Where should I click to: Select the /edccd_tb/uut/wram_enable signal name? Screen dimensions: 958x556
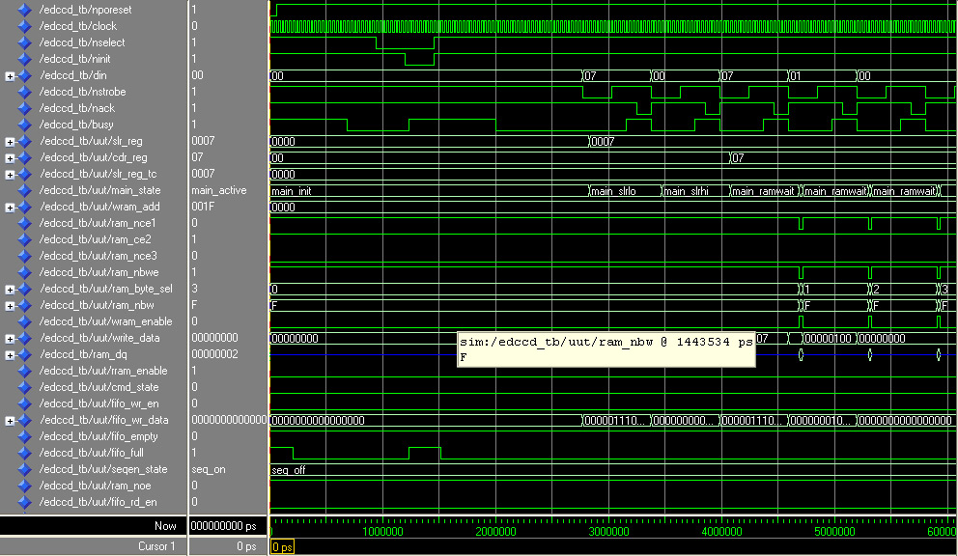[106, 321]
